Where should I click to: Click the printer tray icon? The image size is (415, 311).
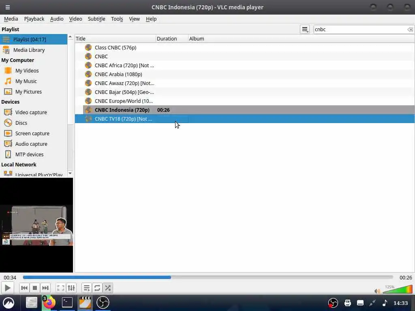(x=347, y=303)
